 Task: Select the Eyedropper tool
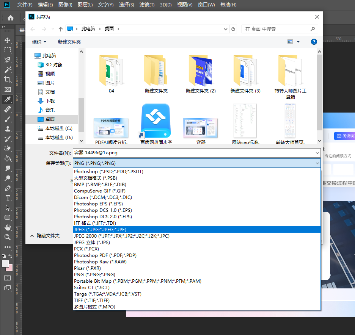(7, 99)
